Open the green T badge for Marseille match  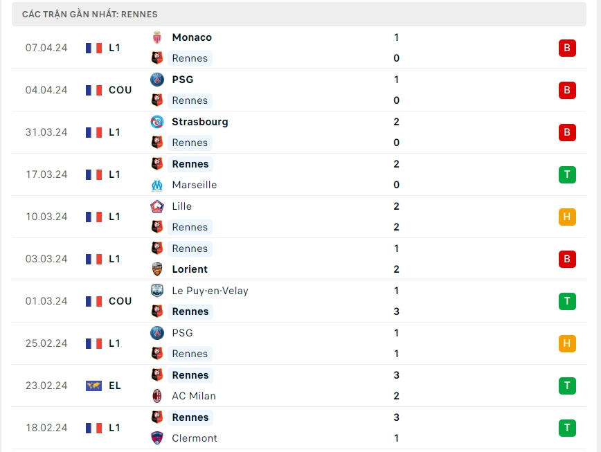pyautogui.click(x=567, y=174)
